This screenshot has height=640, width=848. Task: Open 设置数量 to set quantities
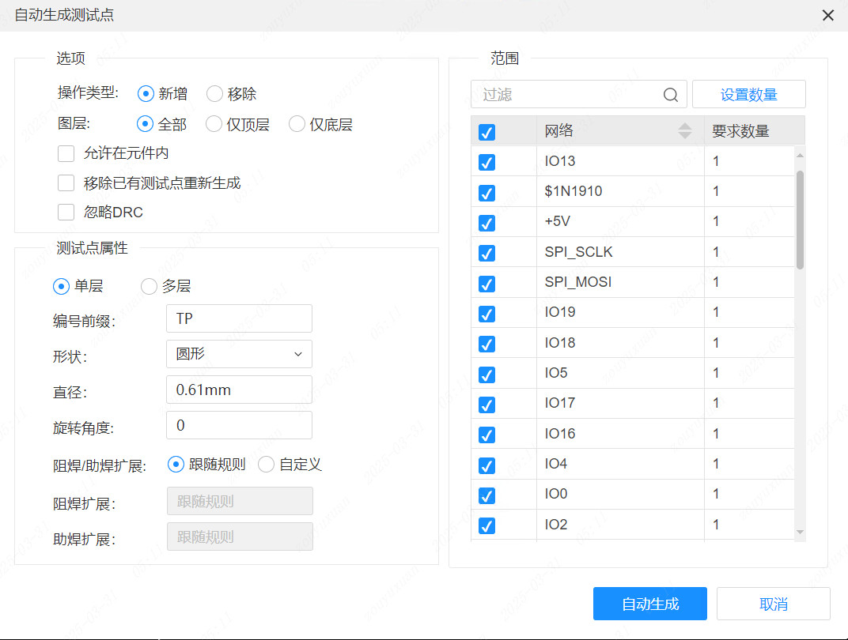click(748, 93)
